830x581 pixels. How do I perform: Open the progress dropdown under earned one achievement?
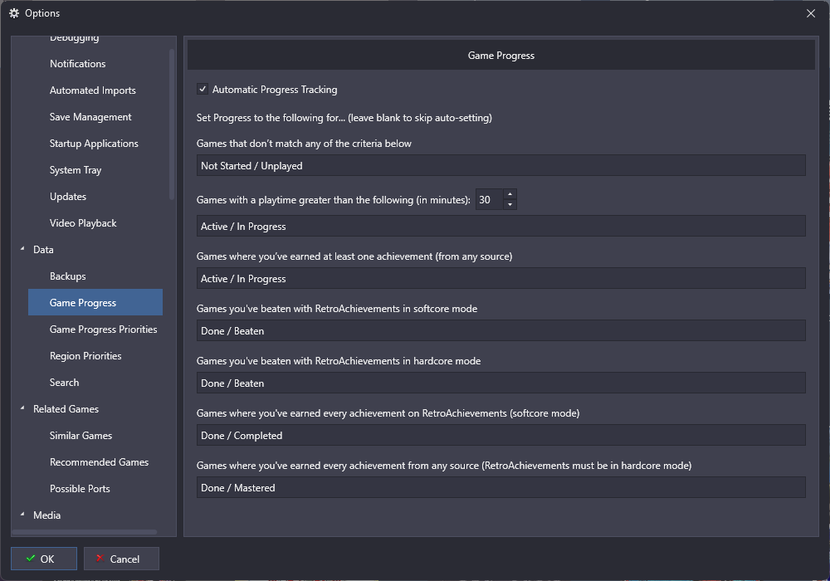click(500, 278)
